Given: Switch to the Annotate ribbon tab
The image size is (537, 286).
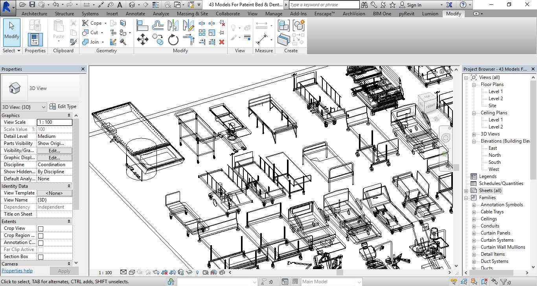Looking at the screenshot, I should (135, 13).
